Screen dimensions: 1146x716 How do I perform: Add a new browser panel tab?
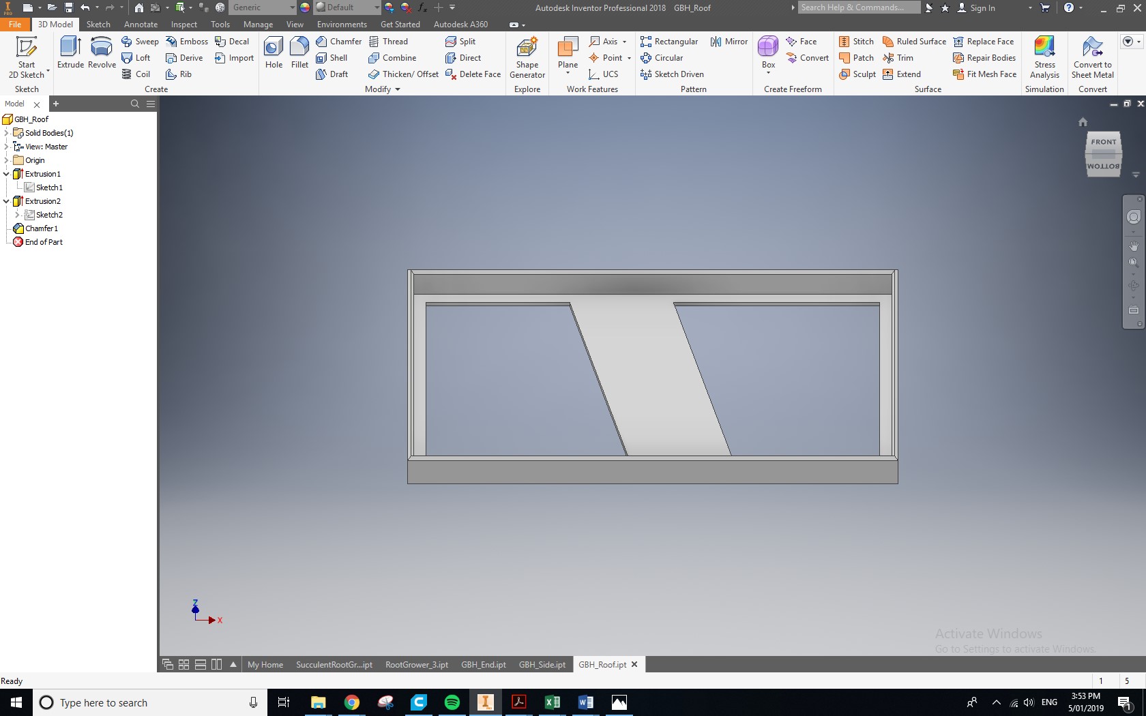56,104
